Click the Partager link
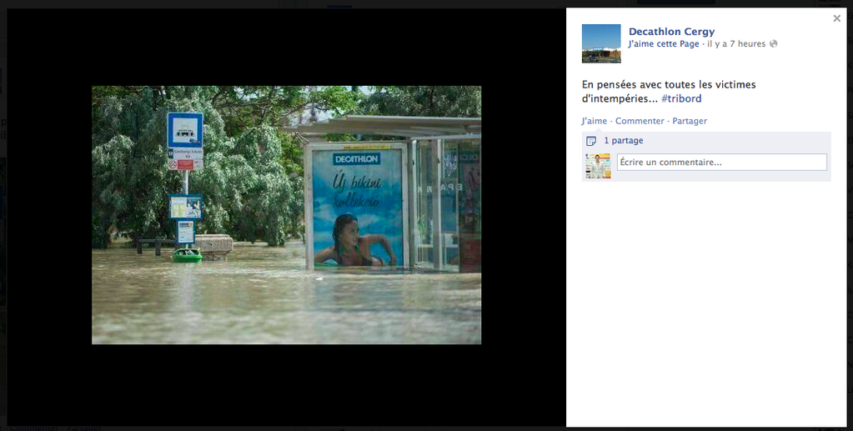The width and height of the screenshot is (853, 431). click(x=690, y=121)
